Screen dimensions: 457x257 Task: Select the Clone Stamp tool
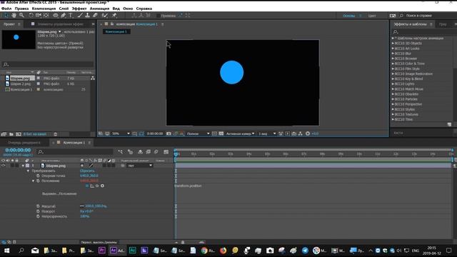point(87,15)
